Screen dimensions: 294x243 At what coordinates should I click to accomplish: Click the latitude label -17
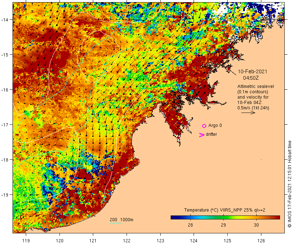5,125
